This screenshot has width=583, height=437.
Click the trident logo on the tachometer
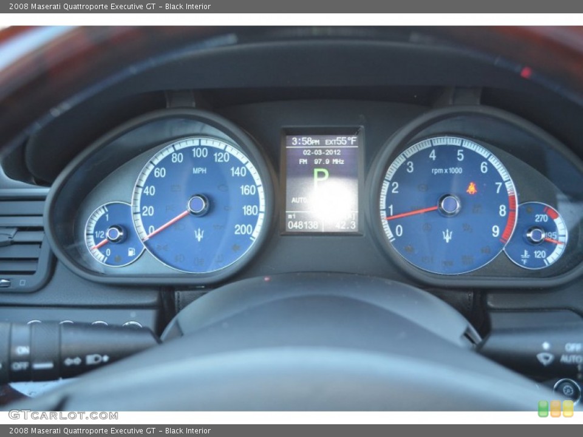[448, 235]
